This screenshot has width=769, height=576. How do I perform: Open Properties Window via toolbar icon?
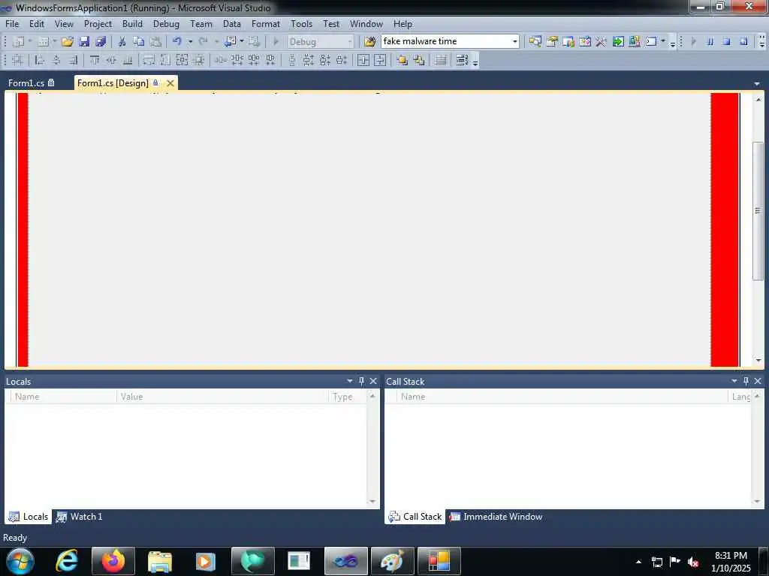pos(552,42)
